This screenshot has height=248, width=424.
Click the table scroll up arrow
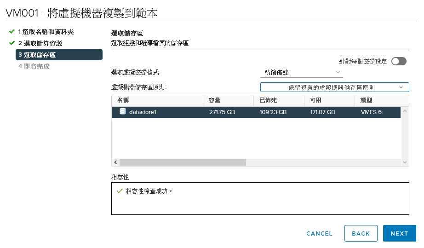(x=405, y=111)
